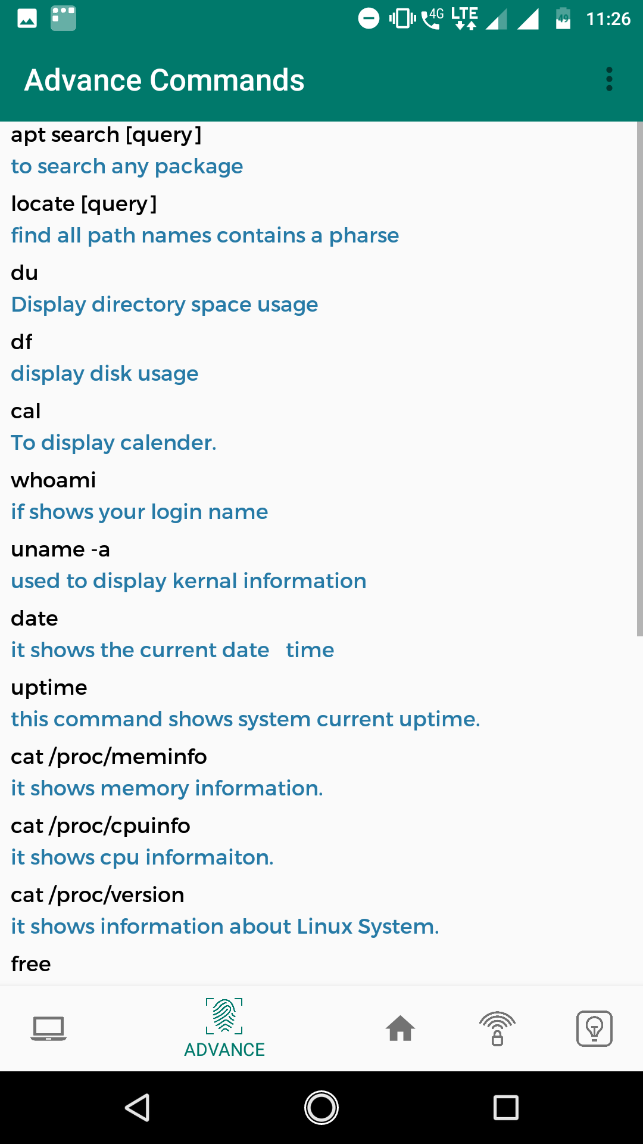
Task: Select the 'uptime' command row
Action: point(49,688)
